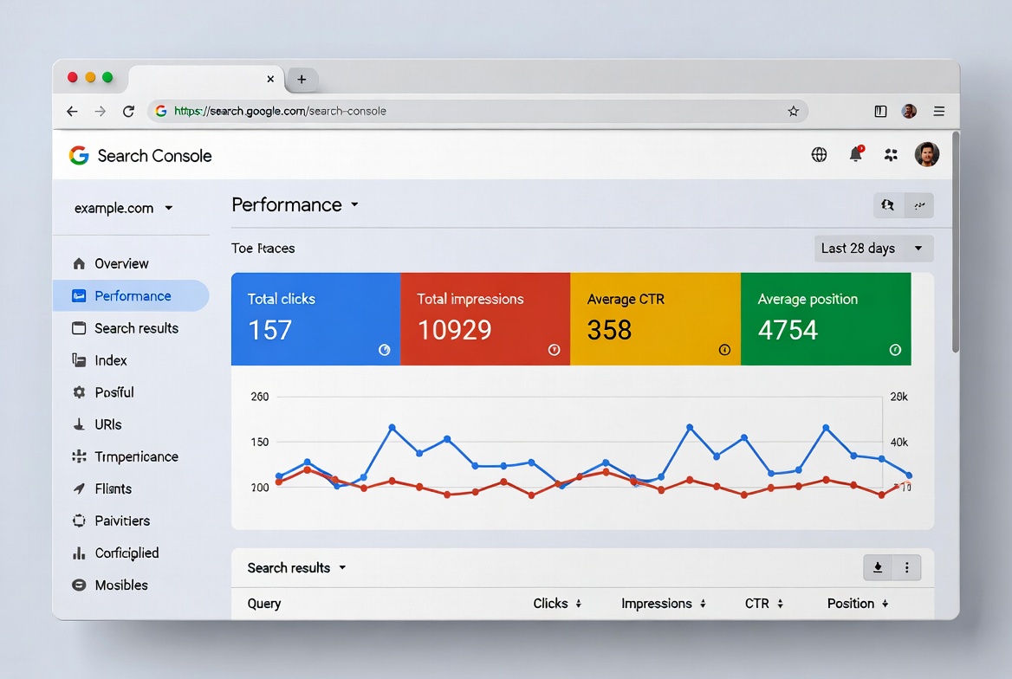Open the Performance title dropdown

click(295, 205)
